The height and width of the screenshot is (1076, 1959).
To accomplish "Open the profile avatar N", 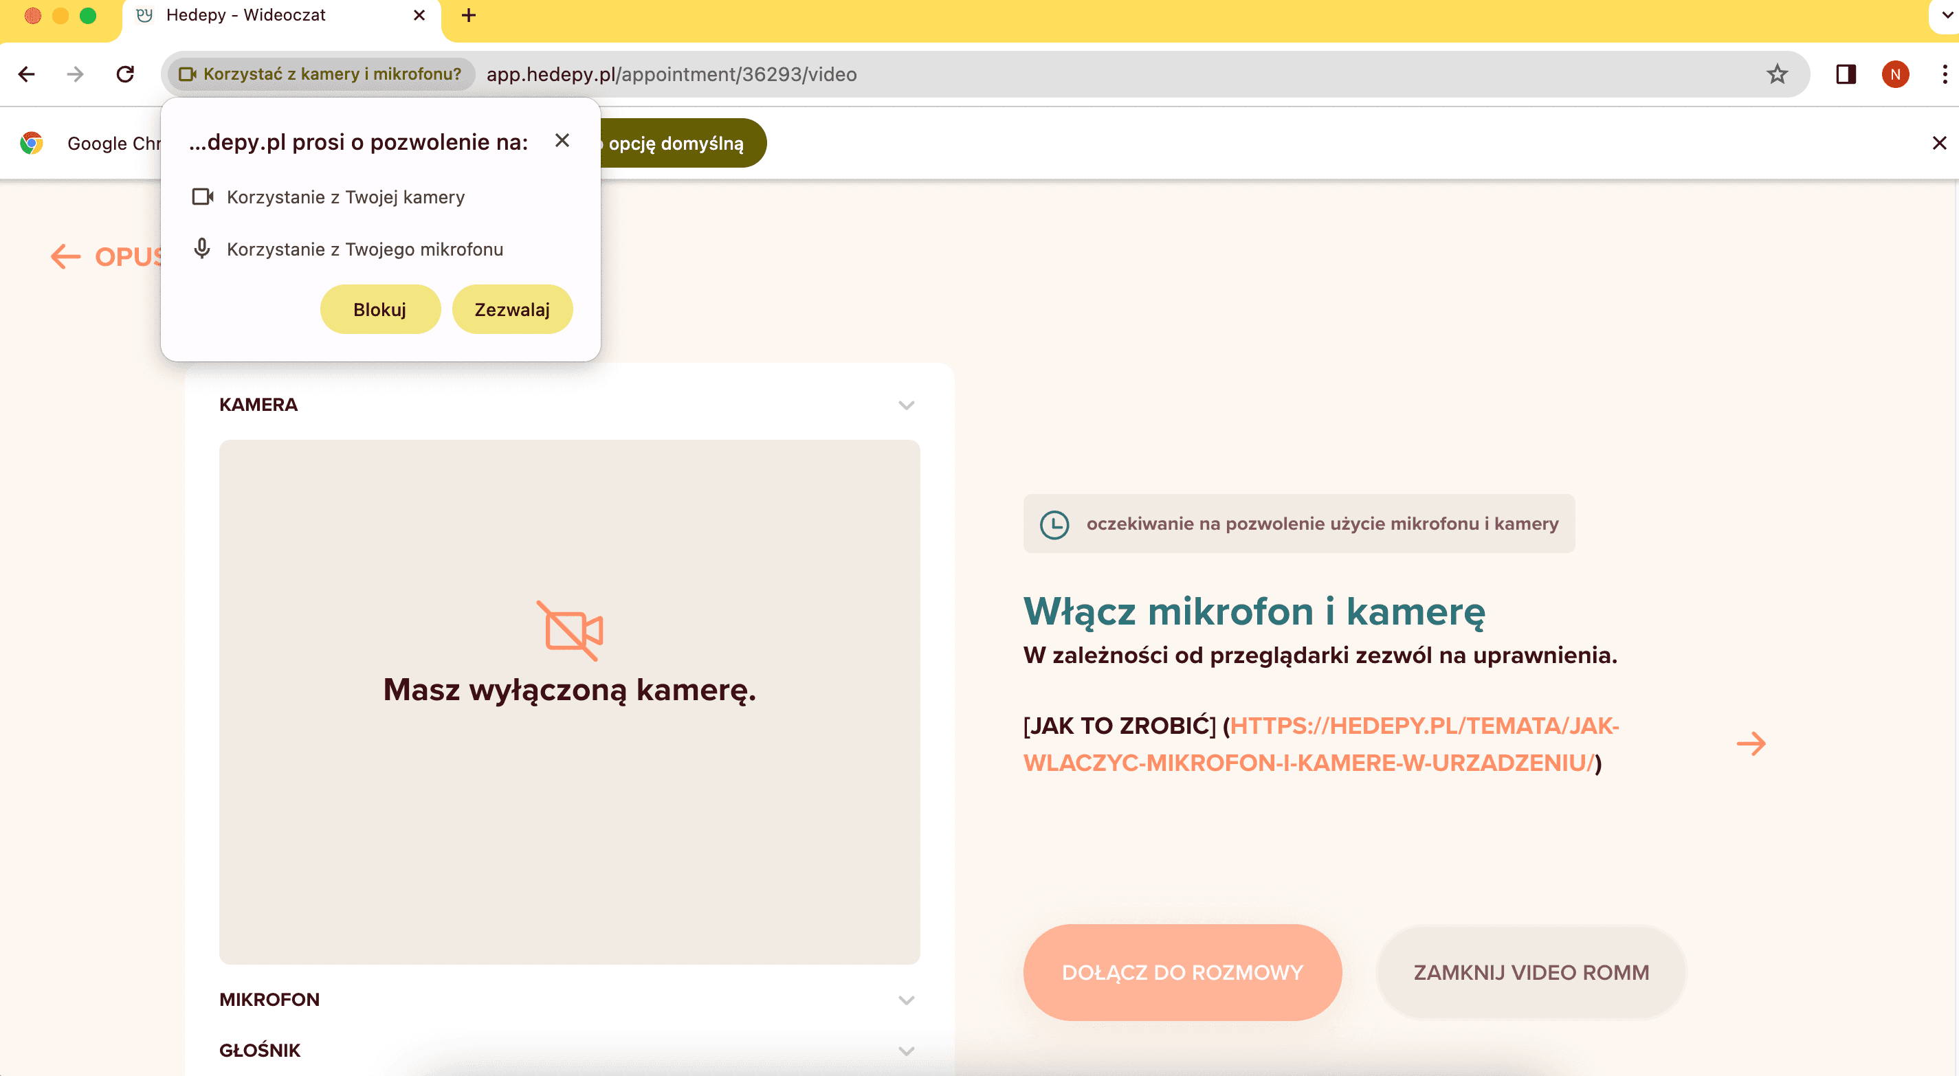I will tap(1895, 74).
